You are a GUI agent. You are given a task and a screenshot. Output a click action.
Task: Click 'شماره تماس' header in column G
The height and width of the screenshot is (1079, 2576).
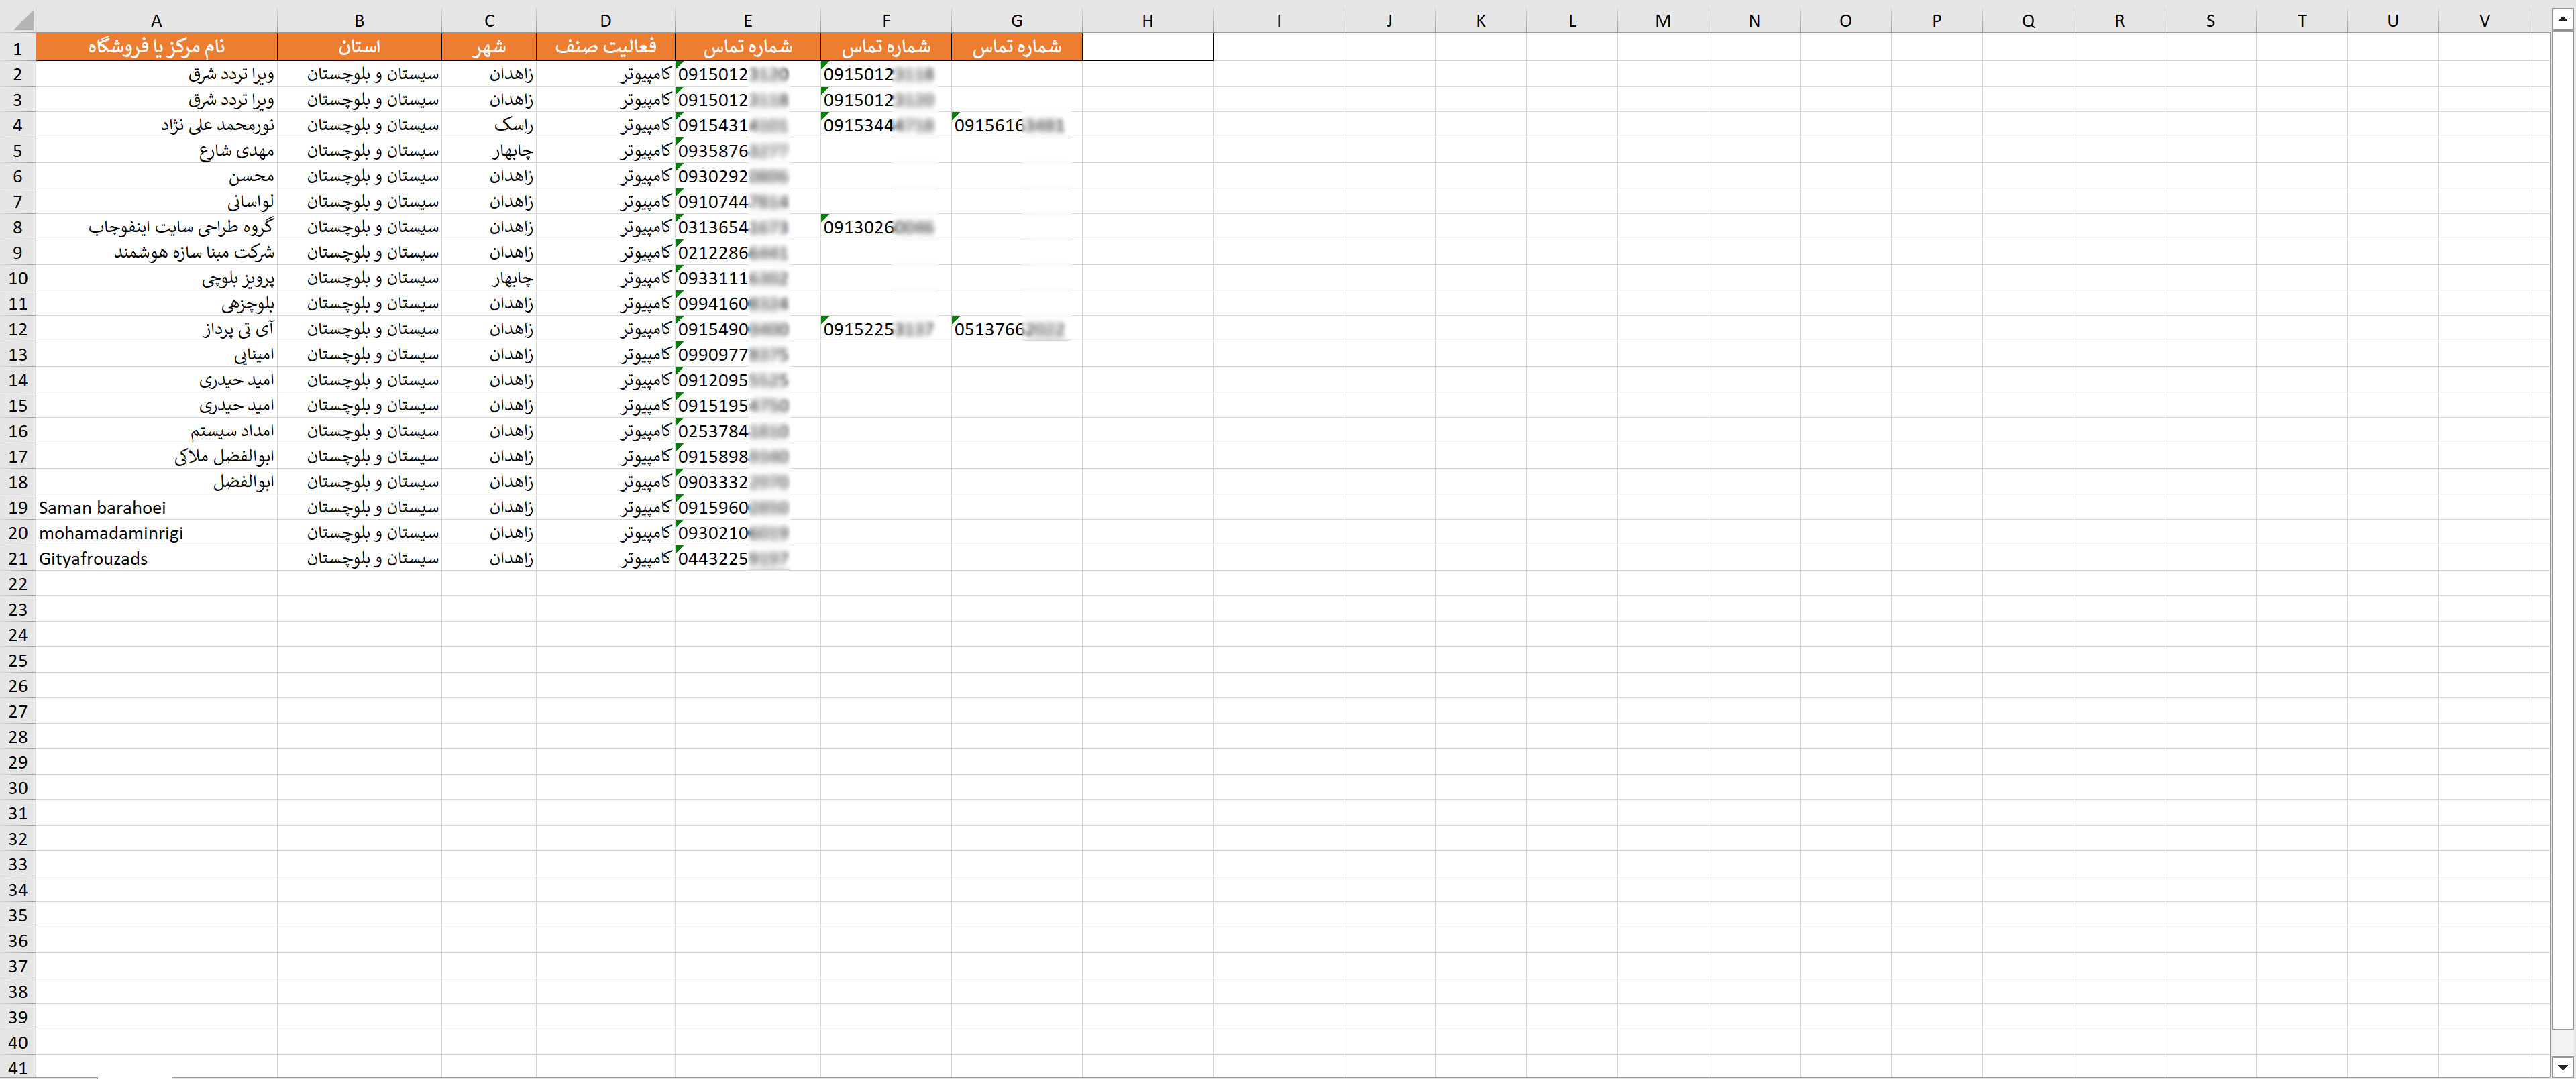(1017, 47)
